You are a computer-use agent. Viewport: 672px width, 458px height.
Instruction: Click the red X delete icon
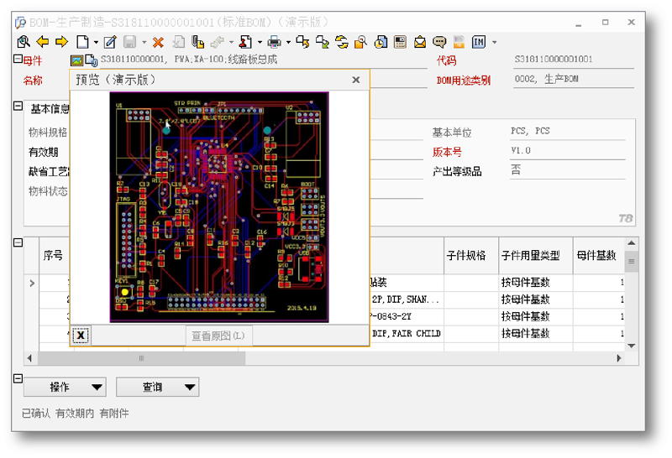click(x=158, y=42)
